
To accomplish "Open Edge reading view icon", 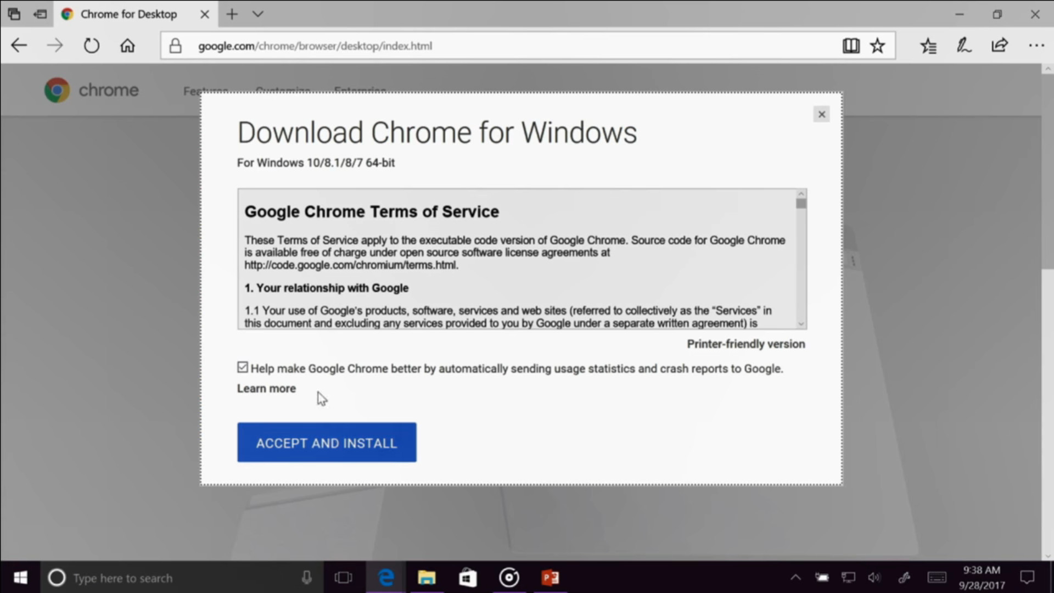I will (x=851, y=46).
